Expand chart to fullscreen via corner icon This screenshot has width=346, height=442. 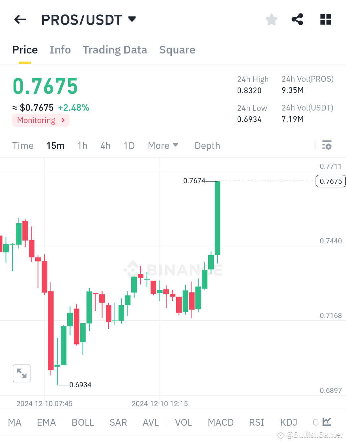pos(21,373)
